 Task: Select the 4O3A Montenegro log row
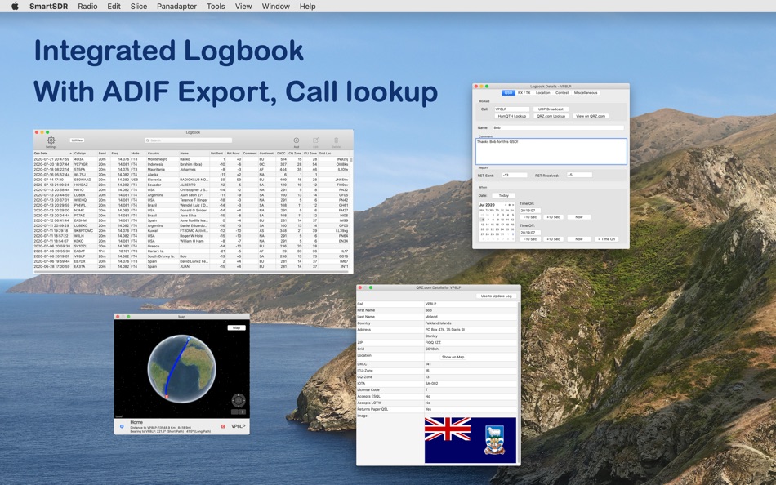pyautogui.click(x=191, y=159)
